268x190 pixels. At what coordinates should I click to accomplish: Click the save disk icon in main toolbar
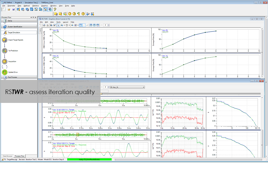click(x=13, y=9)
